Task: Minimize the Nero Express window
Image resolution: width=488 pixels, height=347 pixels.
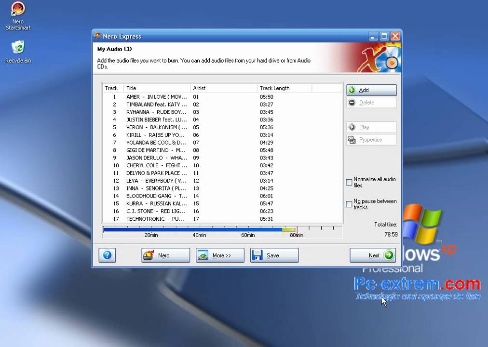Action: 373,36
